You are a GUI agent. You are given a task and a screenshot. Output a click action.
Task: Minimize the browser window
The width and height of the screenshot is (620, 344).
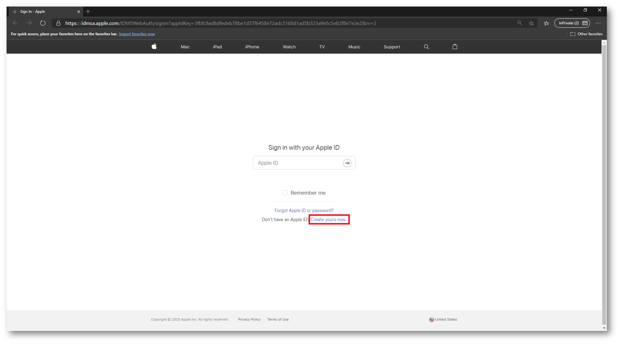[x=571, y=10]
